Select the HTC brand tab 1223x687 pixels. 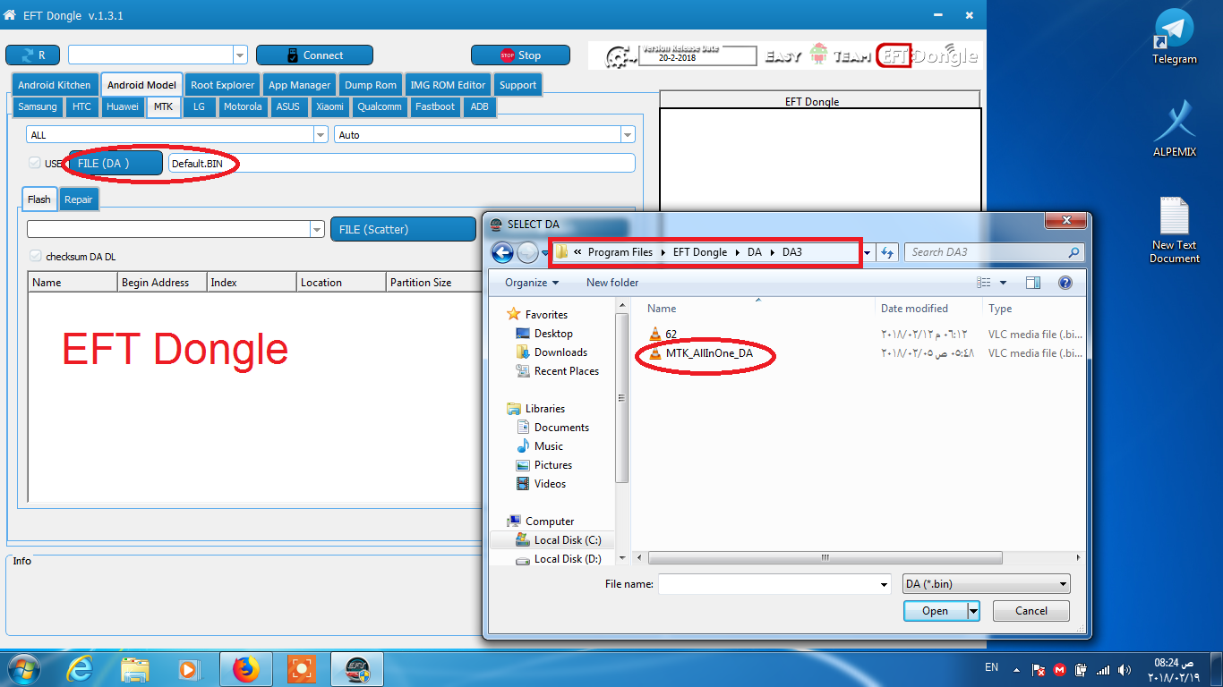click(81, 106)
